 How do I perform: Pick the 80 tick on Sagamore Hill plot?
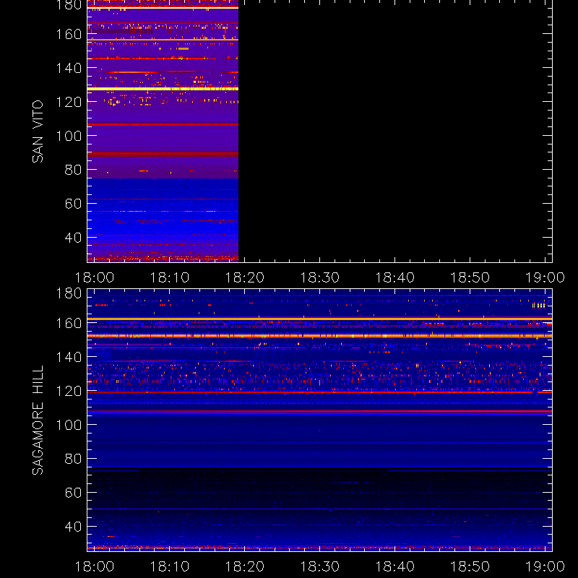point(73,459)
